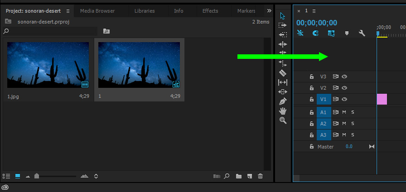The width and height of the screenshot is (406, 192).
Task: Switch project panel to list view
Action: (x=6, y=176)
